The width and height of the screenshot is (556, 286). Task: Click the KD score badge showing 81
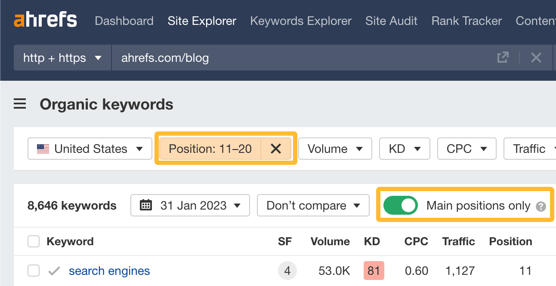point(374,271)
